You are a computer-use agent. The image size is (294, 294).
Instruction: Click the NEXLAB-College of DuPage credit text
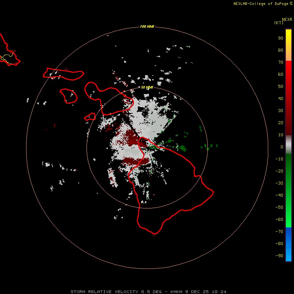(x=263, y=4)
